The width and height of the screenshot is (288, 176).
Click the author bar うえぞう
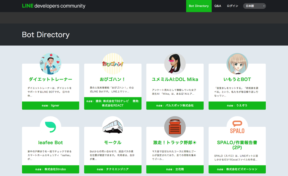click(237, 106)
